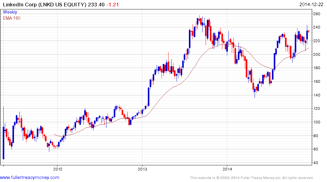Click the red price change -1.21

pos(113,5)
